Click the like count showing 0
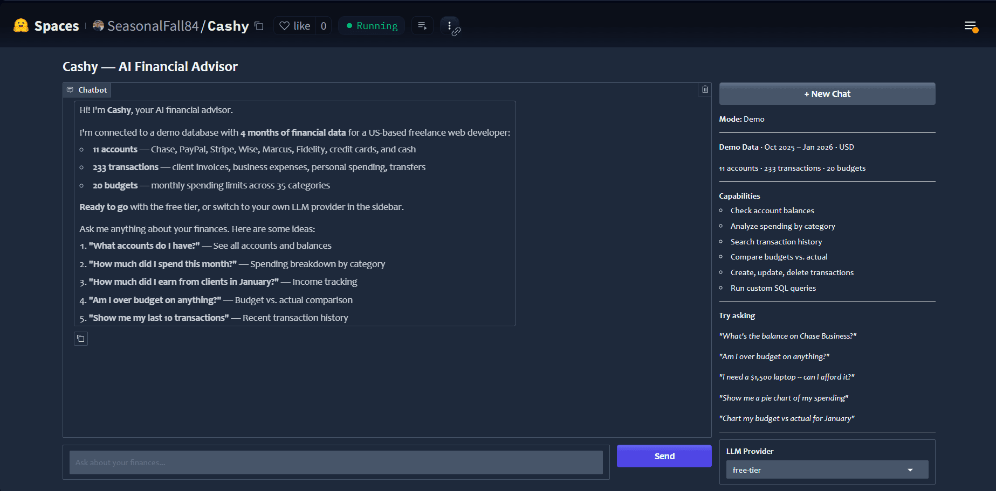 click(322, 25)
